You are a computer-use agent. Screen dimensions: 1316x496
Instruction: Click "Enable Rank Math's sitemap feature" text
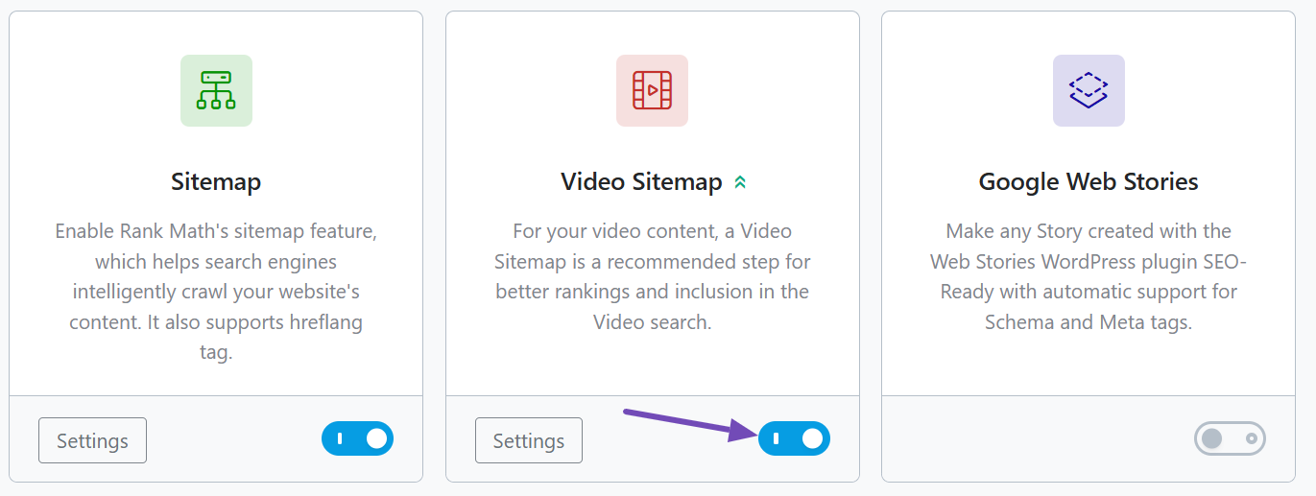coord(216,231)
